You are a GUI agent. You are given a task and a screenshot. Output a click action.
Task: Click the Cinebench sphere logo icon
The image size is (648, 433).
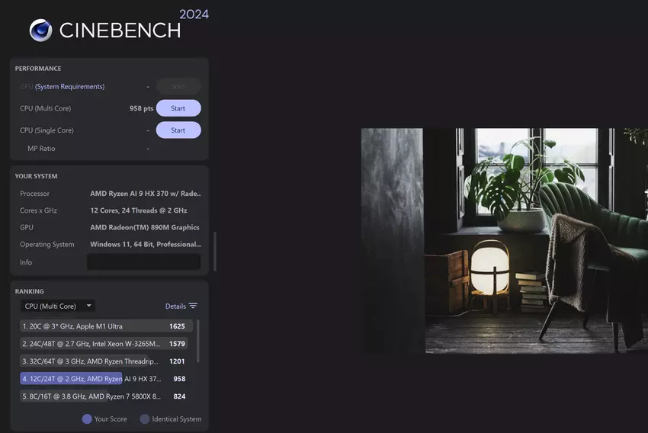[x=40, y=30]
